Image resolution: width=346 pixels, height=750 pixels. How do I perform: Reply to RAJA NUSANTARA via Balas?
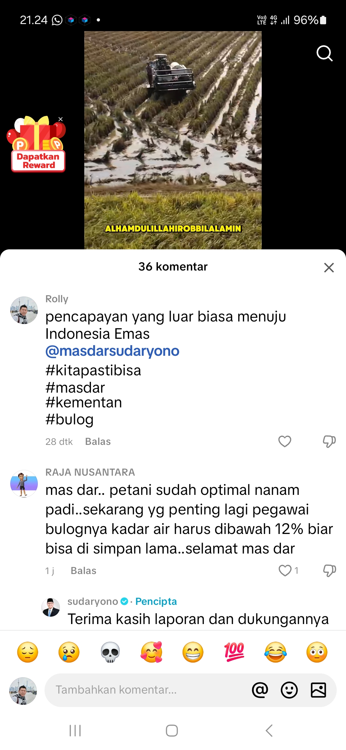pyautogui.click(x=83, y=571)
